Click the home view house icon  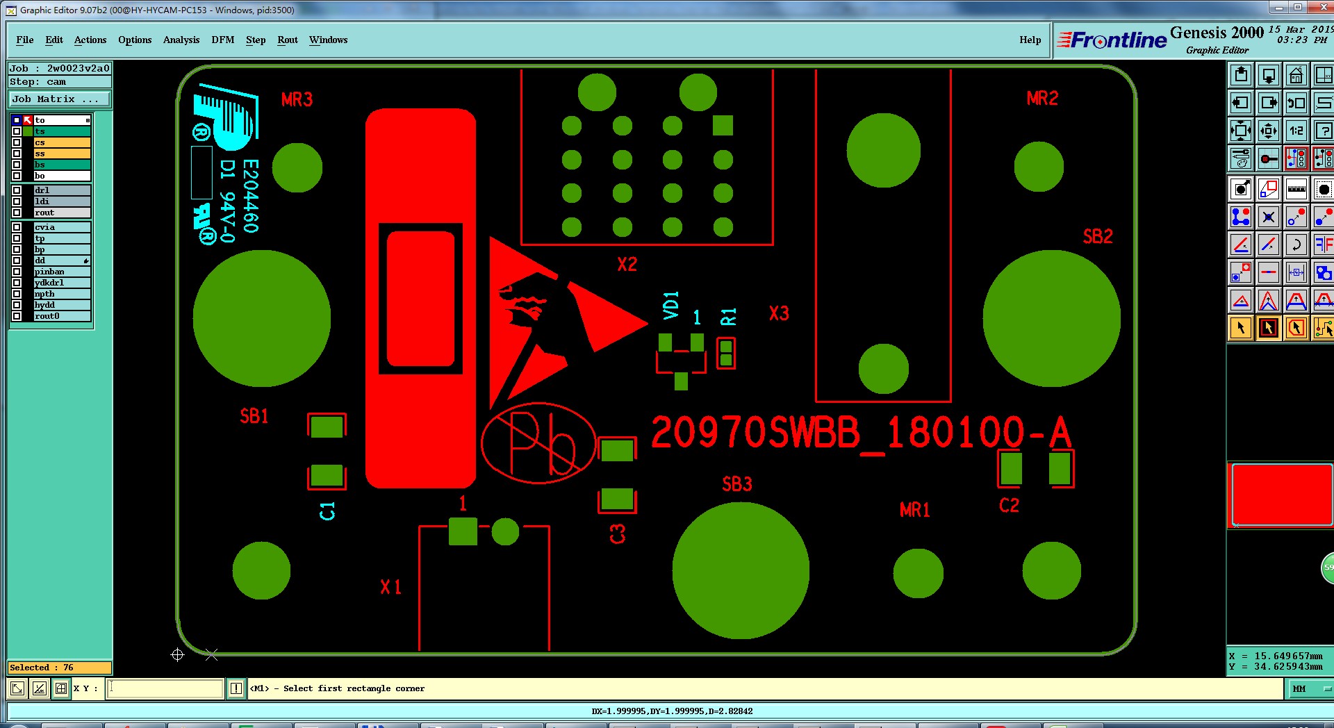(x=1296, y=75)
